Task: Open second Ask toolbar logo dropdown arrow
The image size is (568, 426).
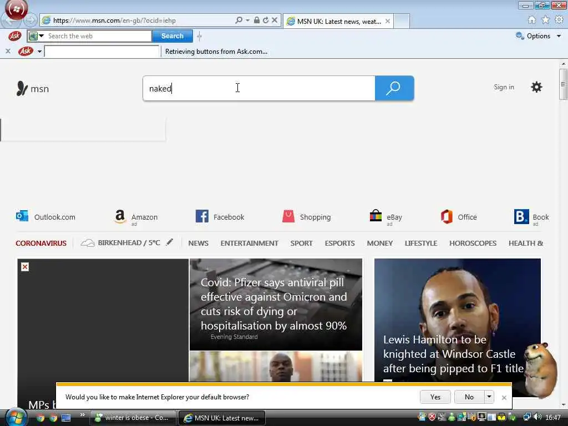Action: pyautogui.click(x=39, y=52)
